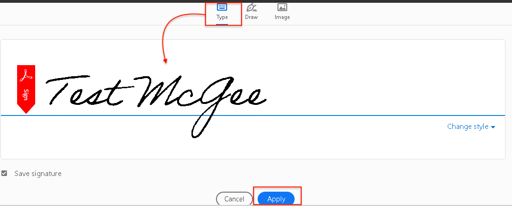Toggle saving via the Save signature label
This screenshot has width=512, height=206.
[37, 174]
